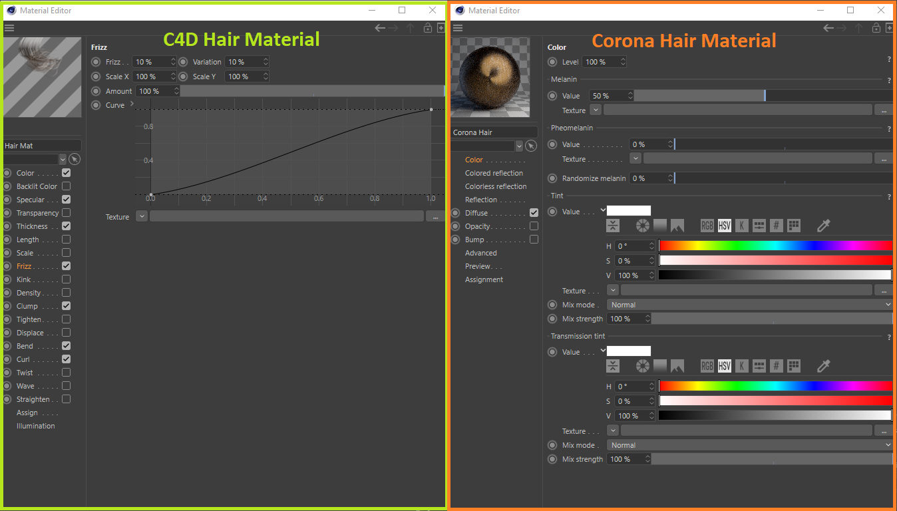Click back arrow in Corona Hair Material window

(828, 28)
